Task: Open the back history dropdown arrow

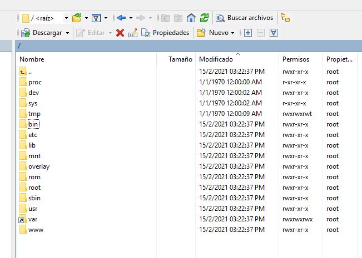Action: coord(131,18)
